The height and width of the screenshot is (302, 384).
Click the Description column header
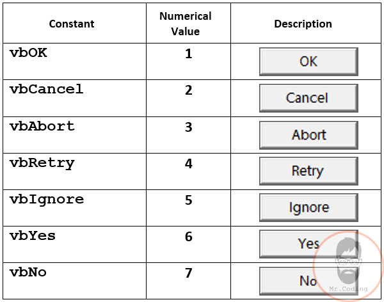pyautogui.click(x=303, y=24)
